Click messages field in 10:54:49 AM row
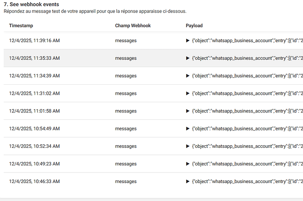Viewport: 303px width, 201px height. tap(126, 129)
